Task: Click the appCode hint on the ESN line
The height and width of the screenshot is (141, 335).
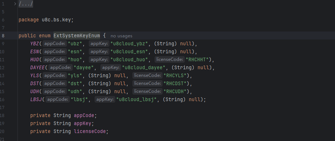Action: [55, 52]
